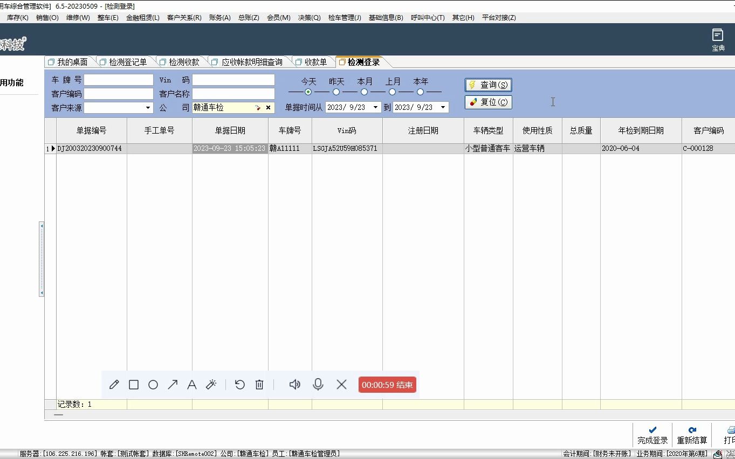Click the undo annotation icon
The width and height of the screenshot is (735, 459).
point(240,384)
